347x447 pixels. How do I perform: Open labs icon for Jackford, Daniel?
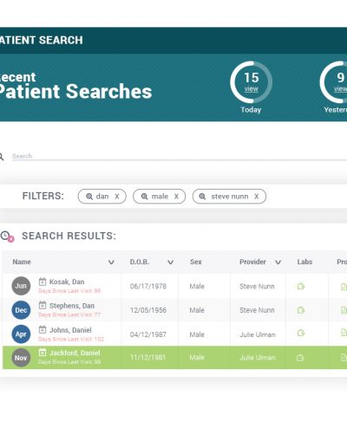300,358
